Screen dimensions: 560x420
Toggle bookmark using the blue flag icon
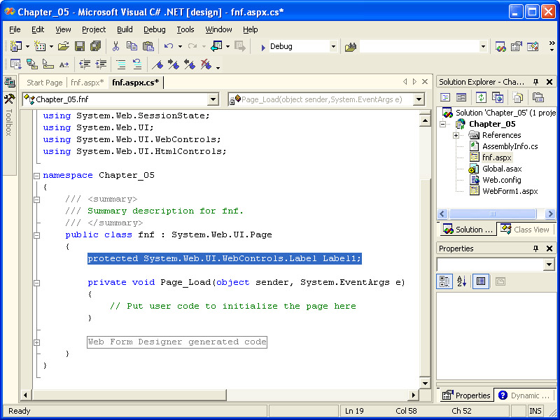click(x=159, y=64)
